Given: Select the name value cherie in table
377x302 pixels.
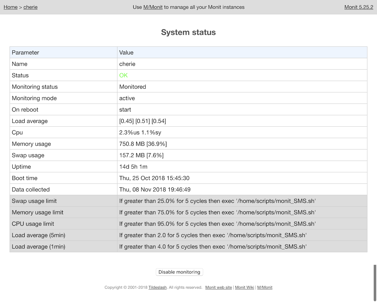Looking at the screenshot, I should tap(127, 64).
